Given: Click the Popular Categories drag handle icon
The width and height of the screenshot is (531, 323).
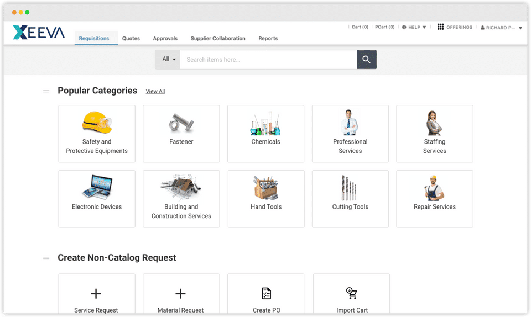Looking at the screenshot, I should pyautogui.click(x=46, y=91).
